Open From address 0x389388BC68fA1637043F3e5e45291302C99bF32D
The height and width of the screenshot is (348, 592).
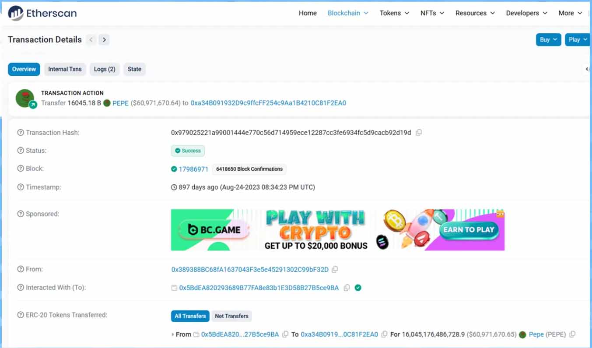(x=250, y=270)
